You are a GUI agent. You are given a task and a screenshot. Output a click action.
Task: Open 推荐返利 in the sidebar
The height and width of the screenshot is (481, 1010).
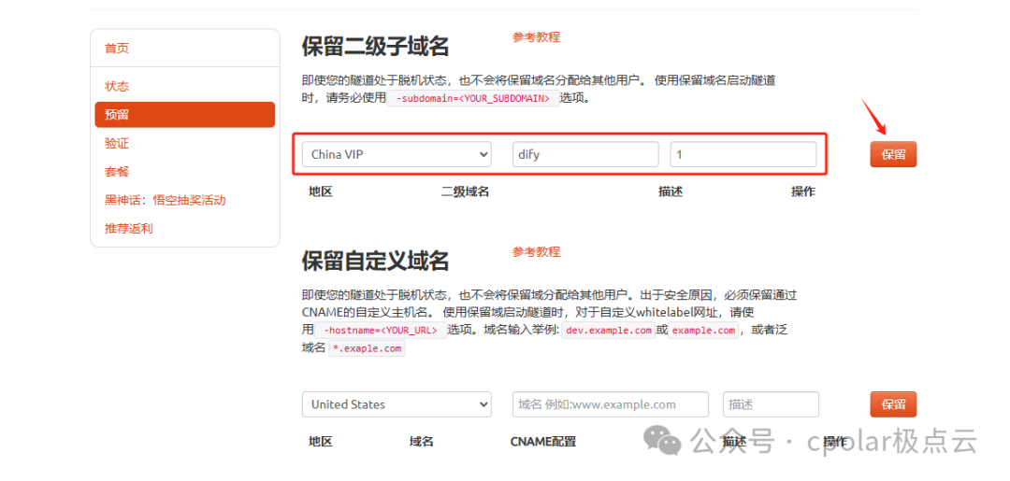129,228
